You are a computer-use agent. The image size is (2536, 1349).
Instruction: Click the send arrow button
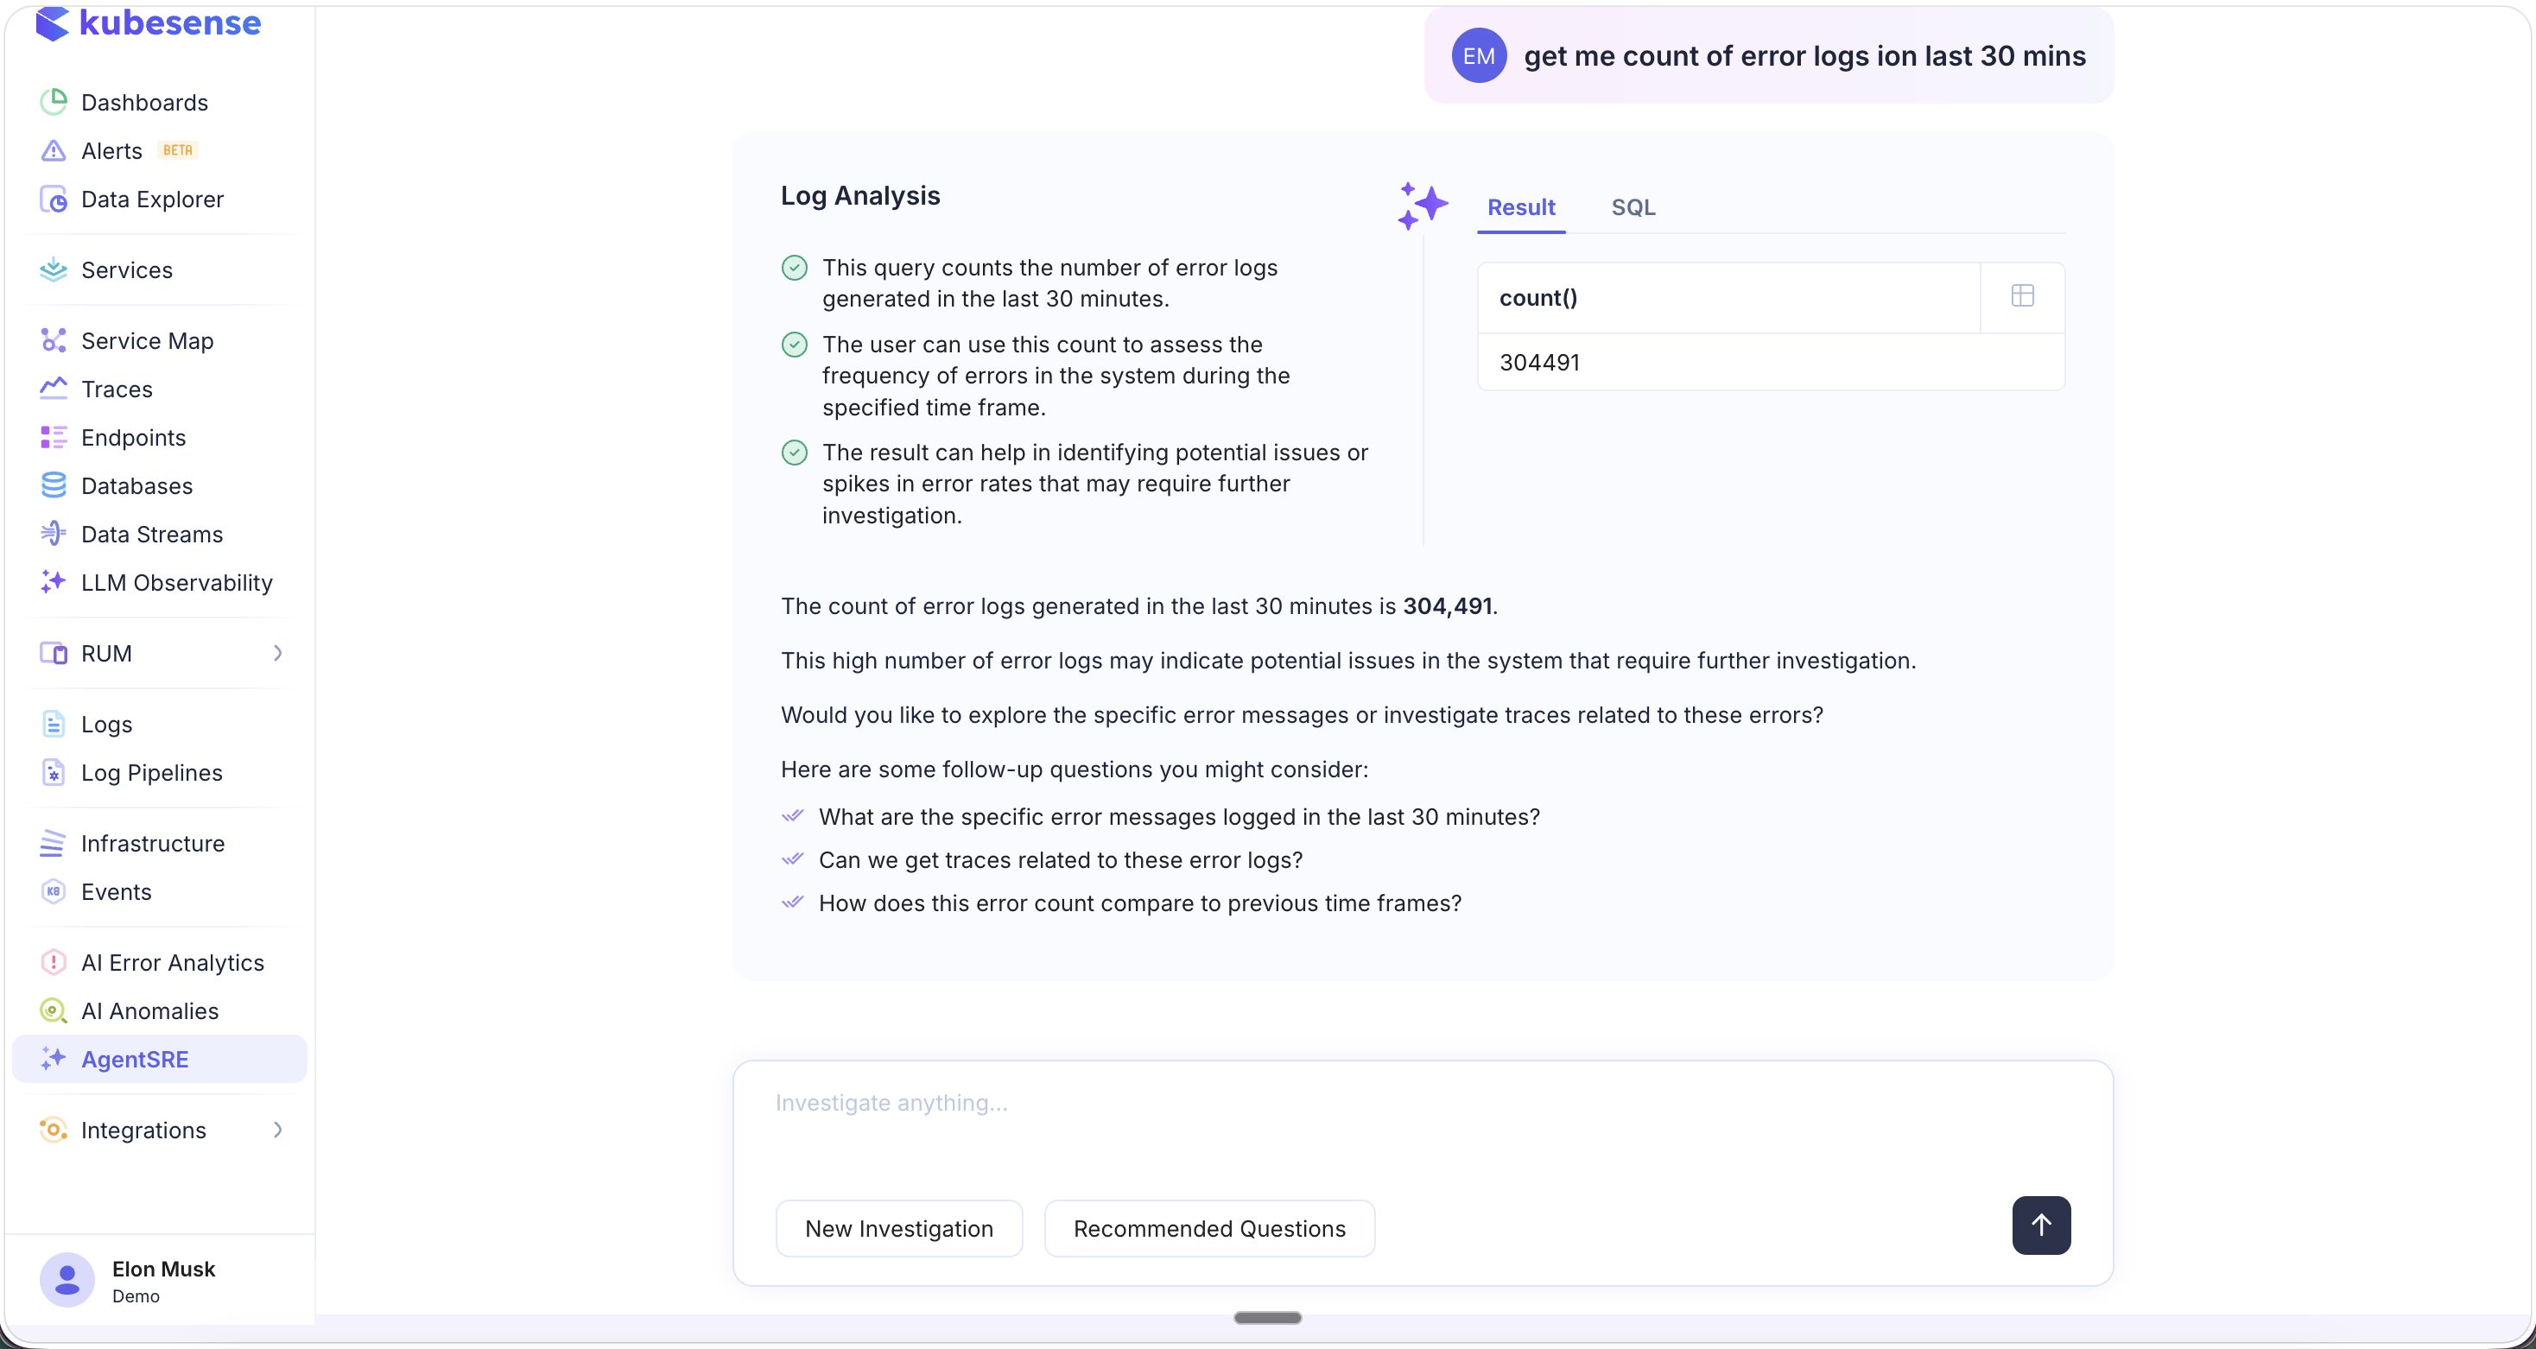pyautogui.click(x=2041, y=1225)
